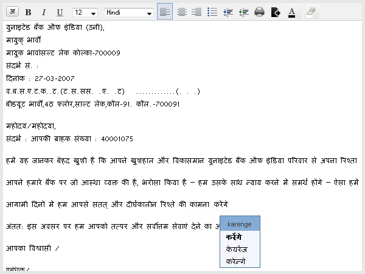Click the word करेंगे ending third paragraph
The width and height of the screenshot is (365, 274).
(221, 205)
